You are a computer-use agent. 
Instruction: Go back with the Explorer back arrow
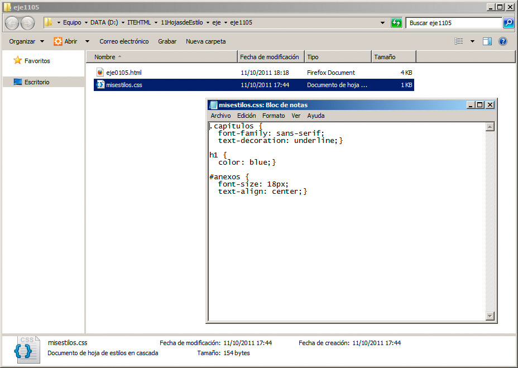pos(12,23)
